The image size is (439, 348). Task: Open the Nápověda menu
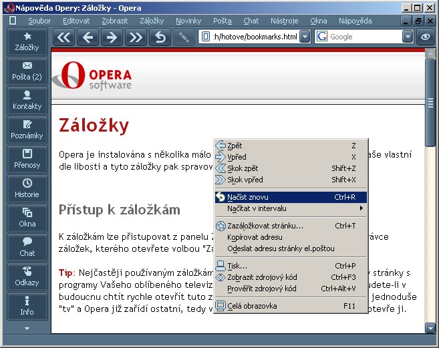[x=355, y=21]
